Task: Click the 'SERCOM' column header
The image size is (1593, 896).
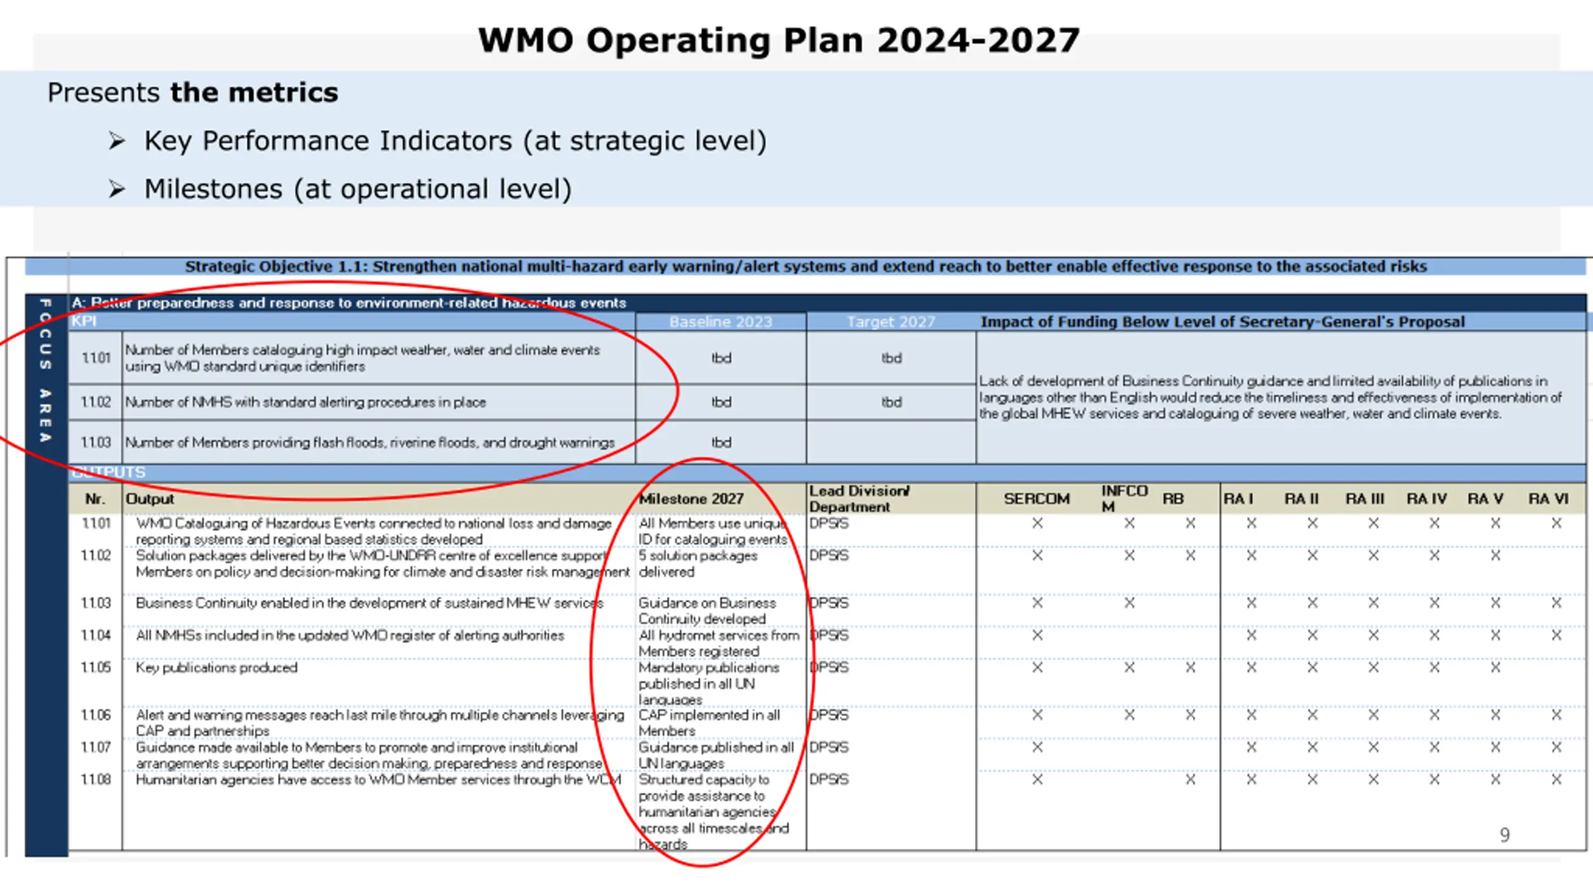Action: pos(1037,499)
